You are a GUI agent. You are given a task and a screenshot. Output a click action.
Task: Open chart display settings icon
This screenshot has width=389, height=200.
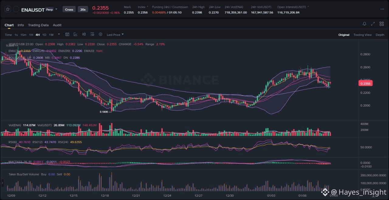click(x=92, y=35)
